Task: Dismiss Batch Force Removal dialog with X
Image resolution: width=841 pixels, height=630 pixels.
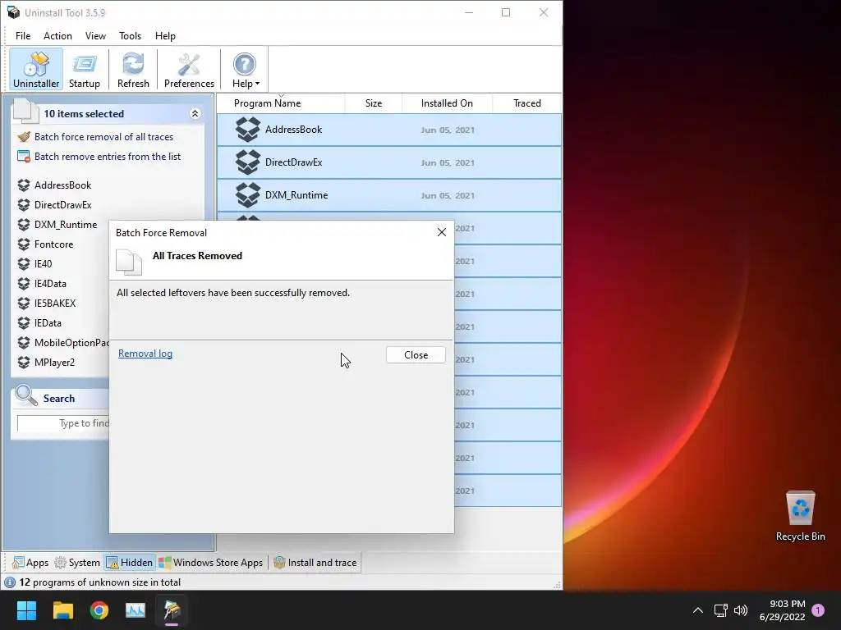Action: click(441, 232)
